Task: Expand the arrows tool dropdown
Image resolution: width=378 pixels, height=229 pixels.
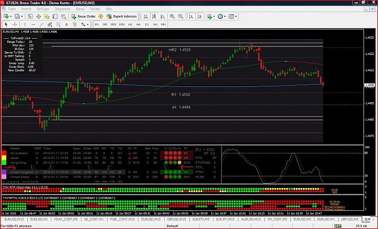Action: 88,24
